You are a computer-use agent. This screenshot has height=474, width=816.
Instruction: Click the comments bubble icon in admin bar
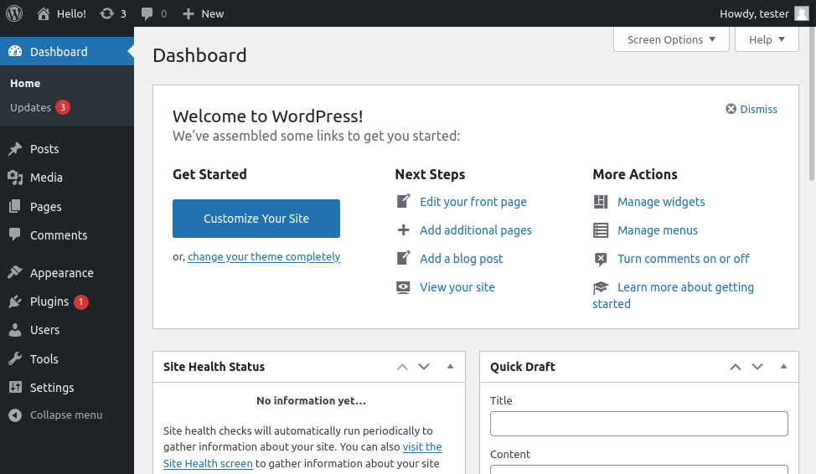147,13
